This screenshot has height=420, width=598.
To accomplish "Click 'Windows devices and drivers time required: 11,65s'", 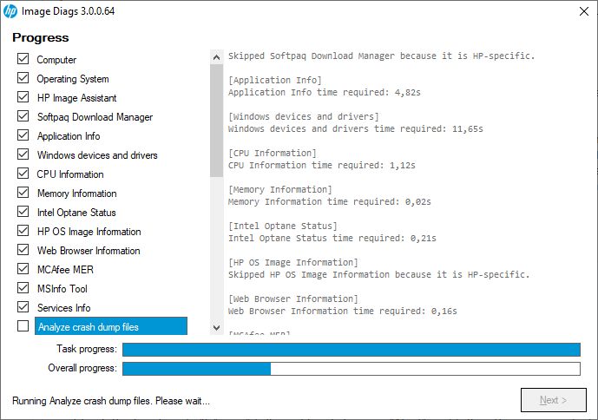I will 356,129.
